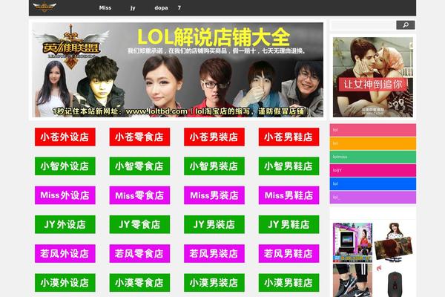
Task: Open the girl mousepad product thumbnail
Action: tap(393, 243)
